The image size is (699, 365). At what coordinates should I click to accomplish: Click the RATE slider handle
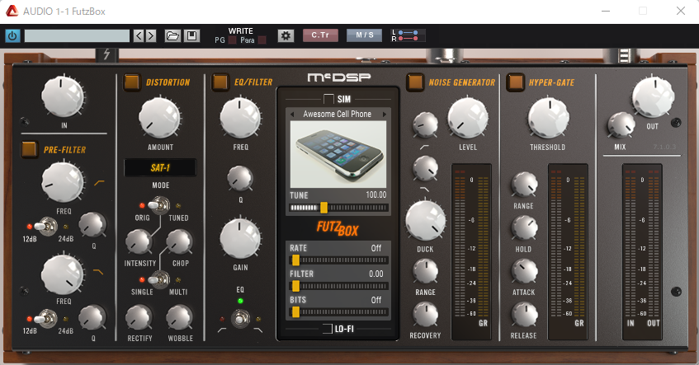295,260
